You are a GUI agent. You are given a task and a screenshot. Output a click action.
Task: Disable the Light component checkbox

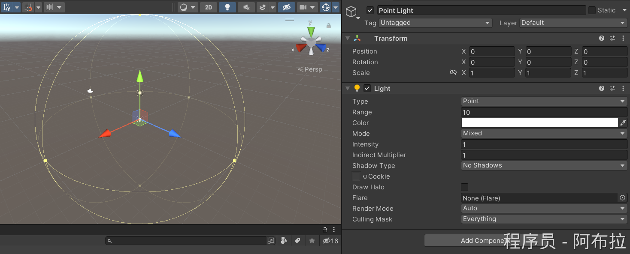pos(367,89)
